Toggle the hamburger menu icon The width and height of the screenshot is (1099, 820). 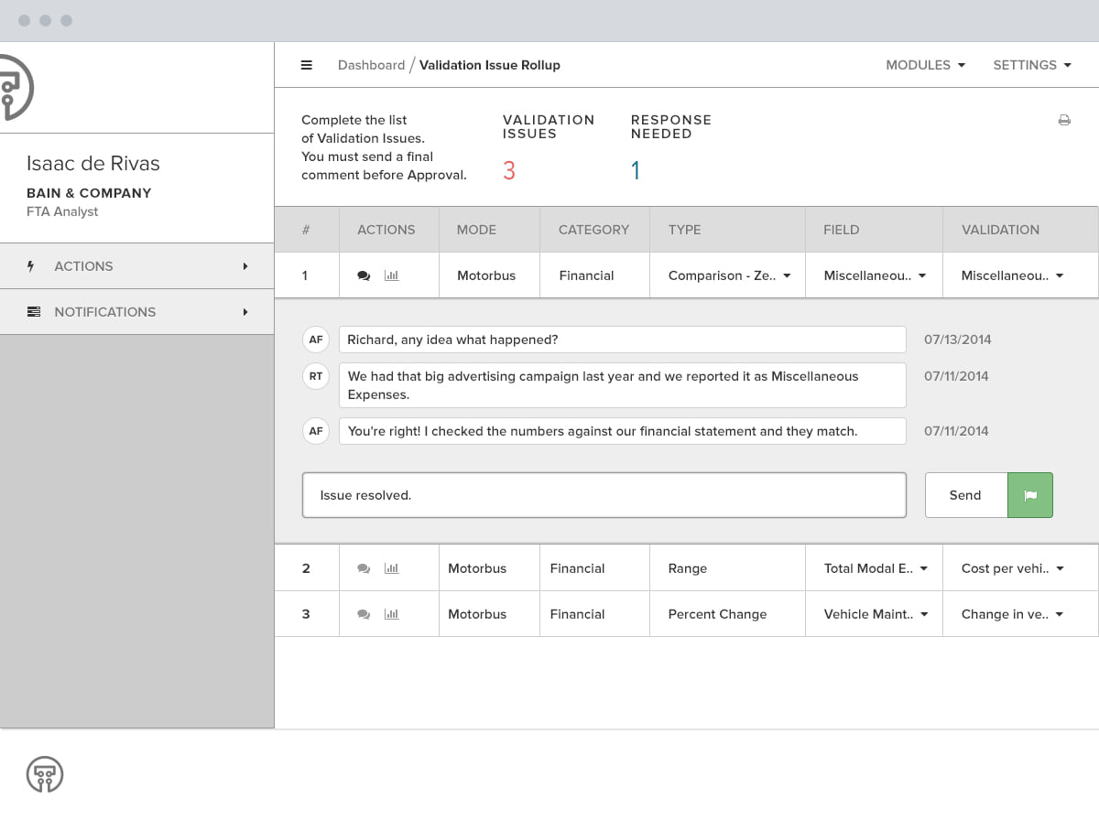click(307, 65)
